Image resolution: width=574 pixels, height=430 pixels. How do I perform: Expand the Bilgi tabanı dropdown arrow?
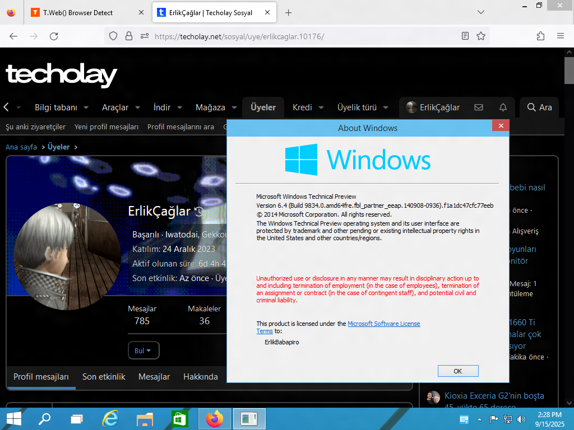[x=86, y=107]
